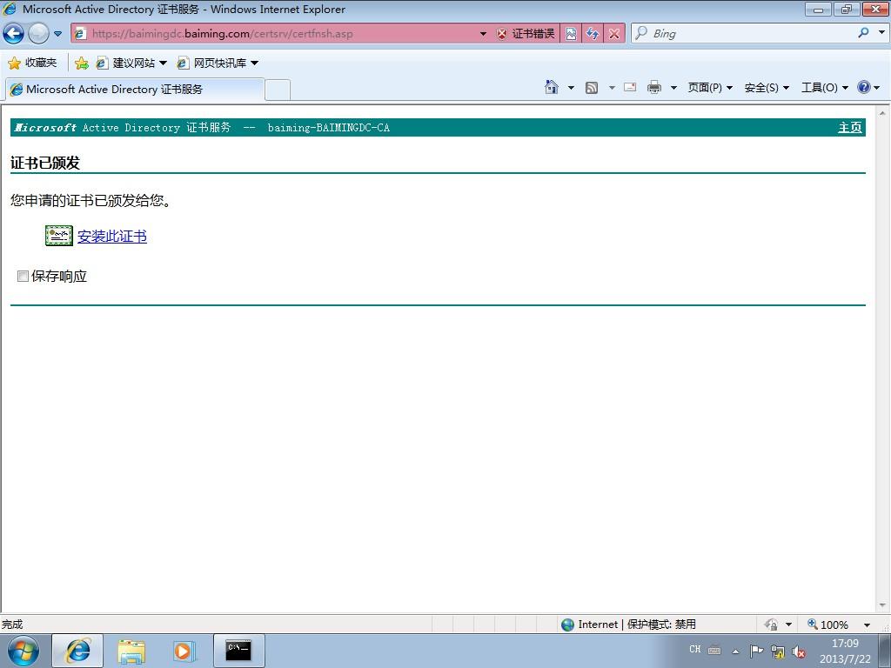Open the 100% zoom level control

[x=828, y=625]
